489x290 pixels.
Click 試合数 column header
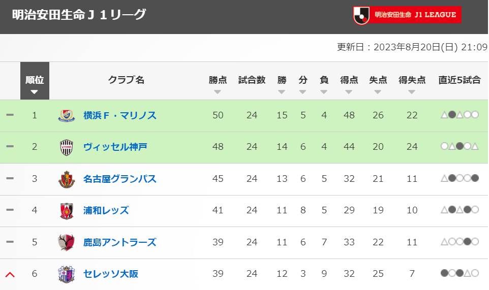click(x=252, y=80)
